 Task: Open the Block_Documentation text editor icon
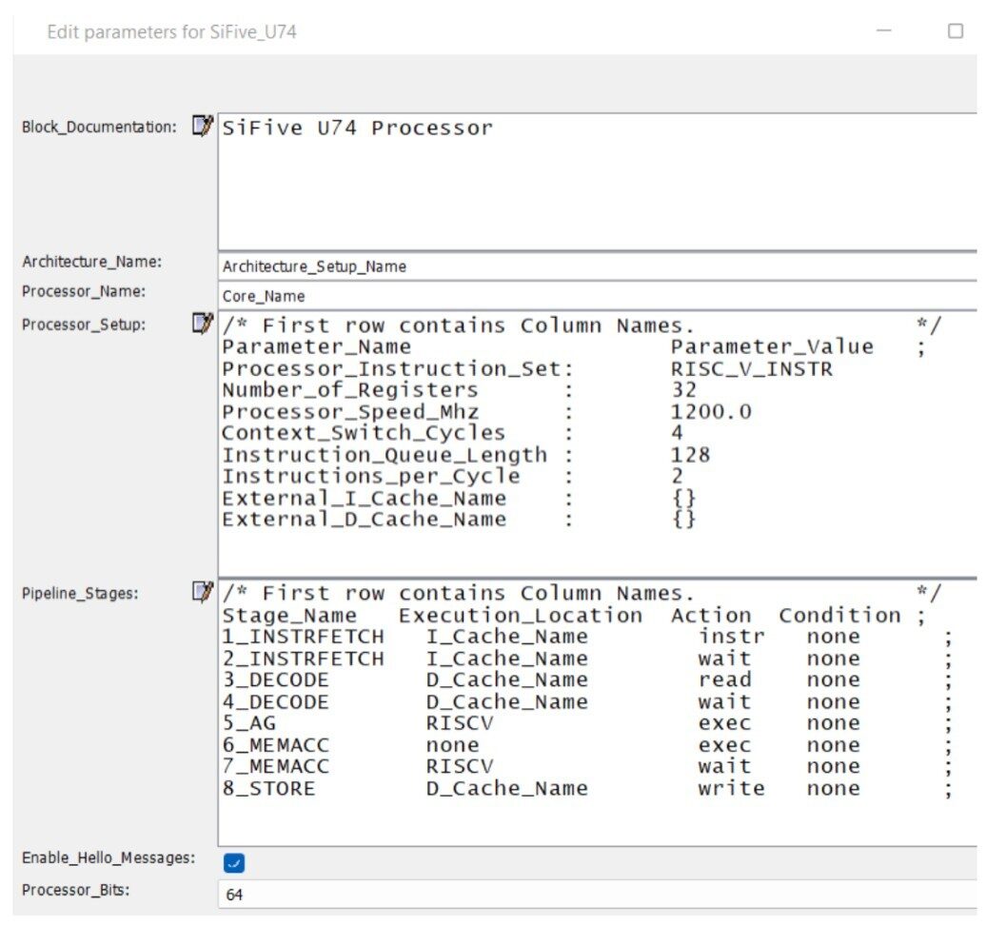(x=202, y=127)
